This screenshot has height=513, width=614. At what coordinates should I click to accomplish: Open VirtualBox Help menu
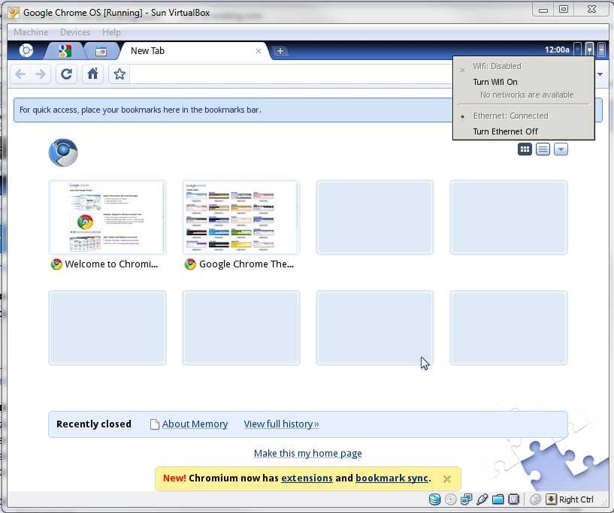[111, 32]
